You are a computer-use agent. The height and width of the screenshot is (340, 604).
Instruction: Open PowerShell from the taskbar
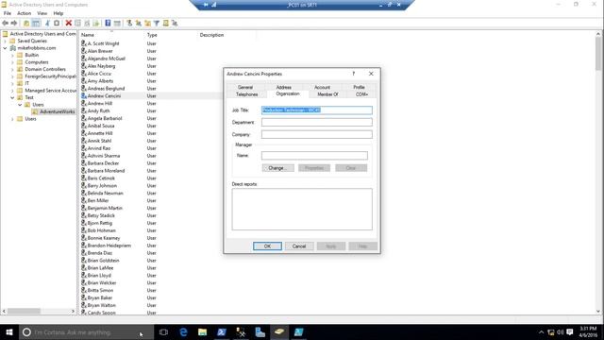click(222, 331)
